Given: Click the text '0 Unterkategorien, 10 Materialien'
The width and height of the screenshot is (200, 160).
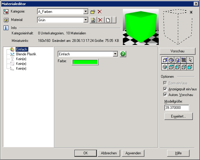Looking at the screenshot, I should [x=62, y=33].
